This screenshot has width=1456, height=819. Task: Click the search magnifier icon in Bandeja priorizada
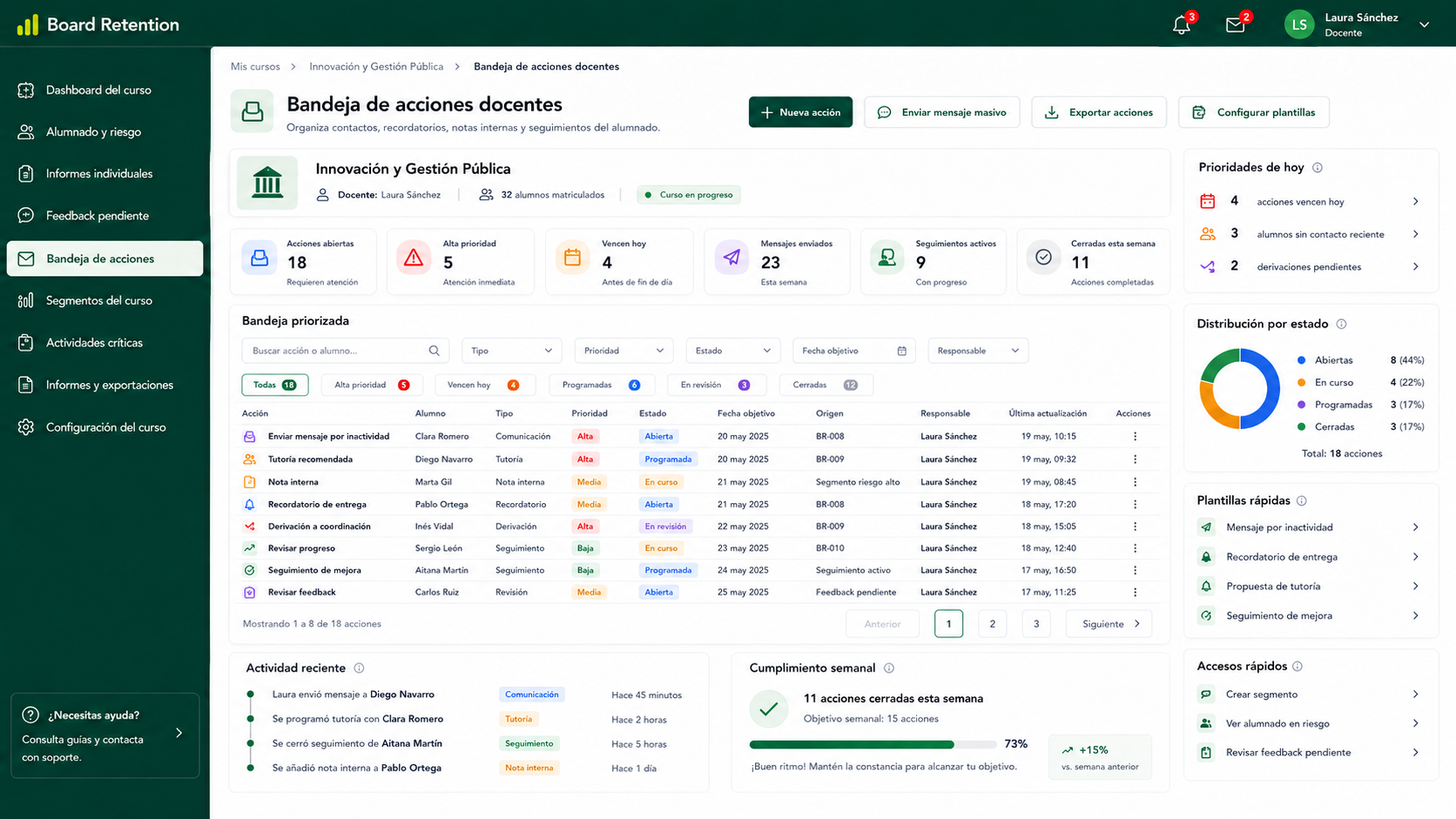click(x=434, y=351)
